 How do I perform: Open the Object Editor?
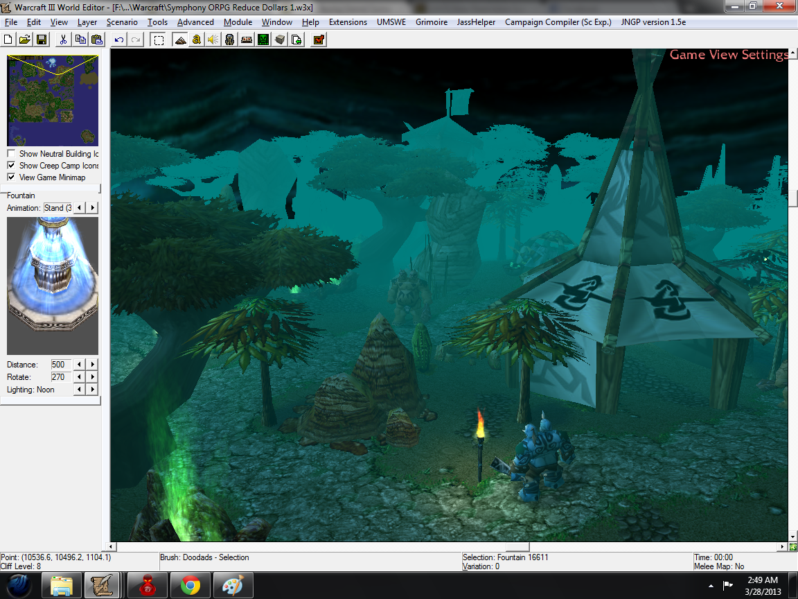(x=229, y=40)
